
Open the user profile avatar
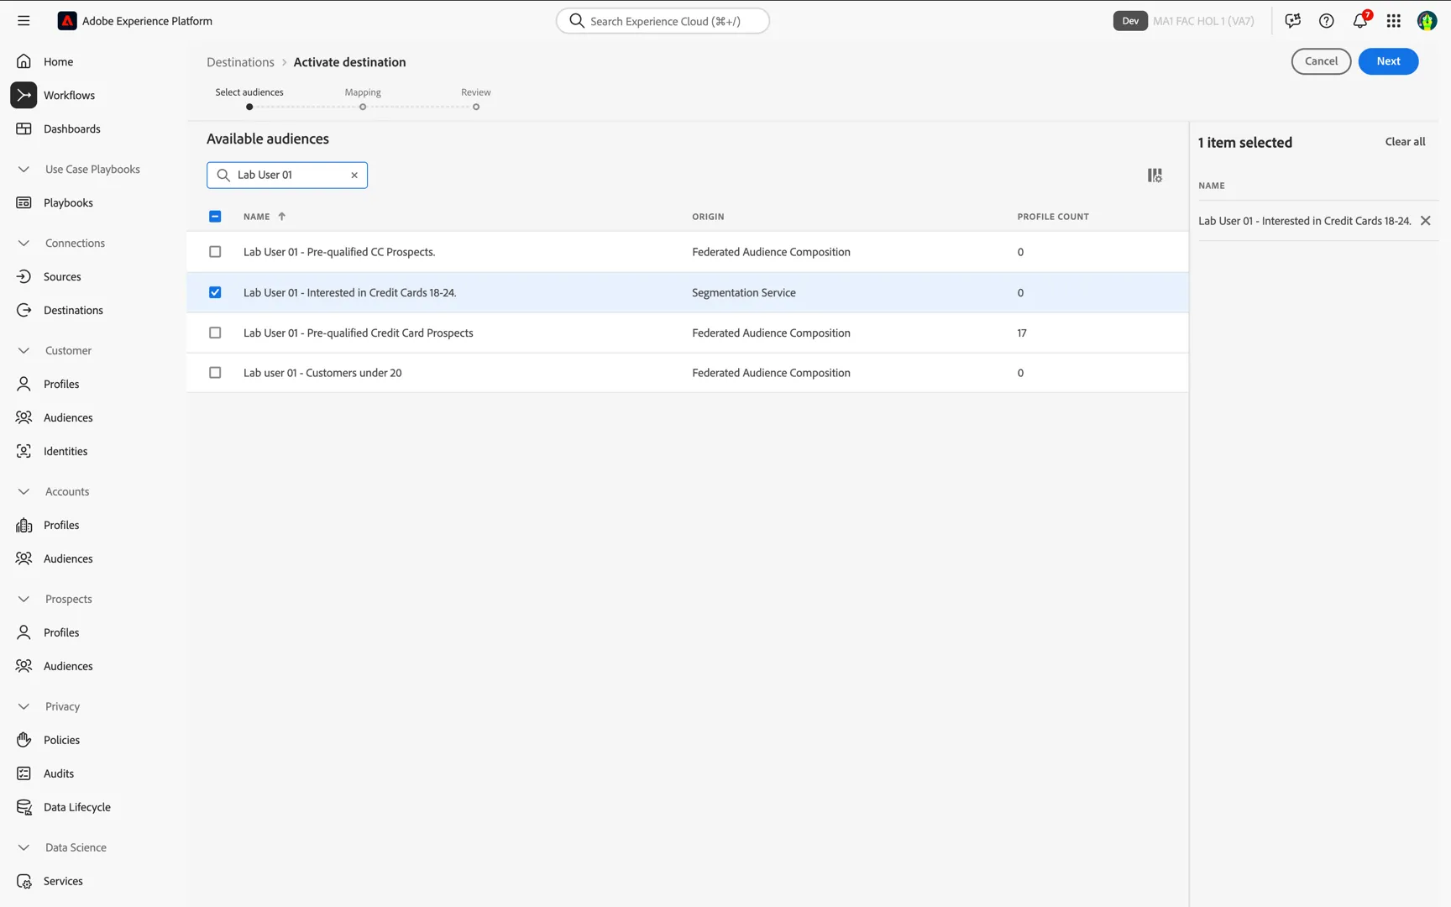pos(1427,21)
